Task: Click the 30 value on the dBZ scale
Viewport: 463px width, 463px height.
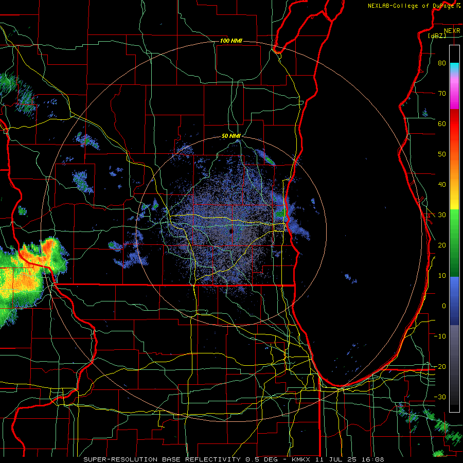Action: coord(442,215)
